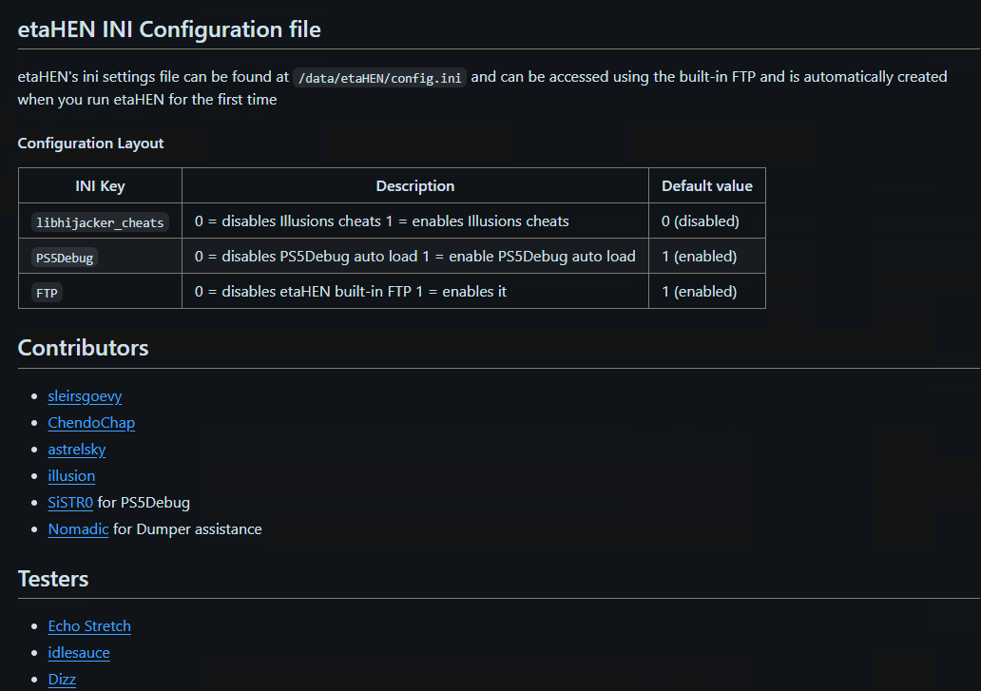Click PS5Debug row '1 (enabled)' value
981x691 pixels.
click(x=707, y=256)
